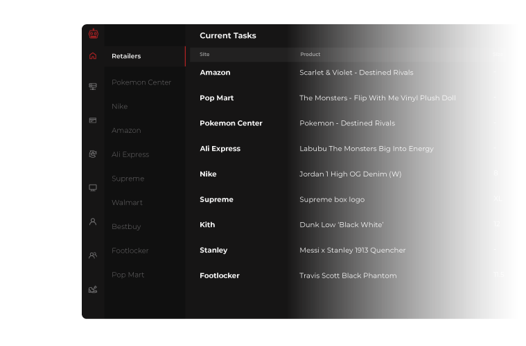Image resolution: width=526 pixels, height=346 pixels.
Task: Click the red robot logo icon
Action: [94, 34]
